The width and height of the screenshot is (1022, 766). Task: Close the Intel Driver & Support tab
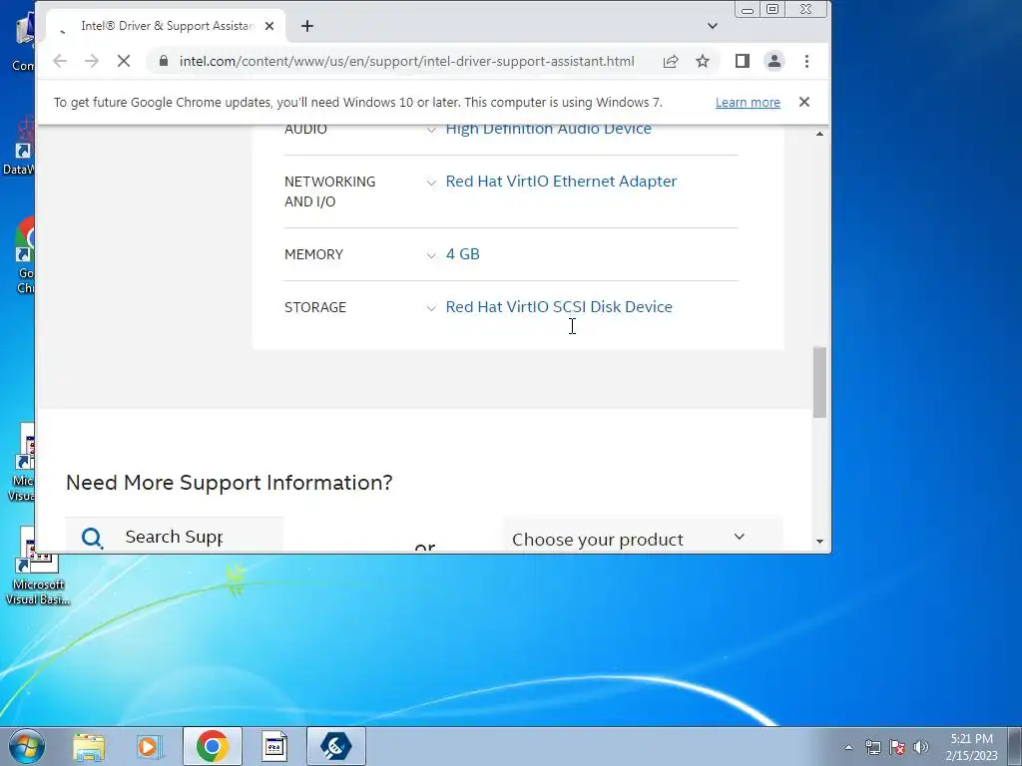coord(269,26)
